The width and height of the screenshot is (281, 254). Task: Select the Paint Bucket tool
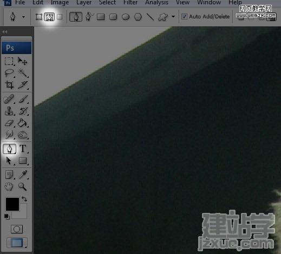(x=23, y=123)
